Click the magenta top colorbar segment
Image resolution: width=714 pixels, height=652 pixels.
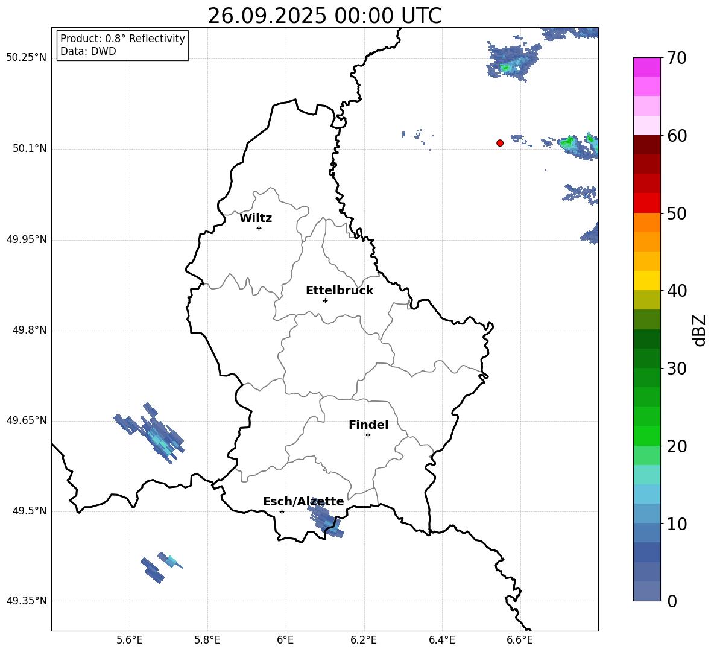pyautogui.click(x=647, y=67)
